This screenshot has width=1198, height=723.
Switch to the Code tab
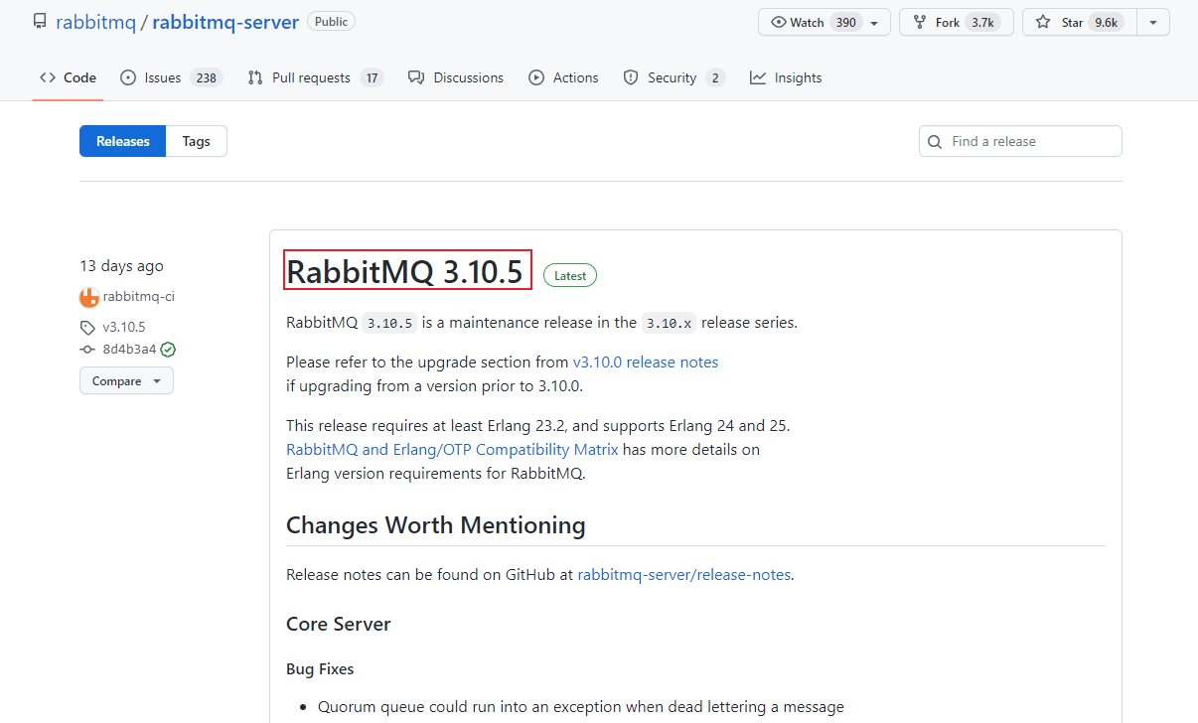point(68,77)
